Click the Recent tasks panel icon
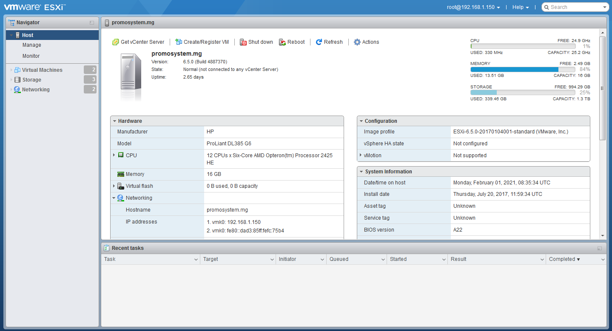The image size is (612, 331). pyautogui.click(x=107, y=248)
